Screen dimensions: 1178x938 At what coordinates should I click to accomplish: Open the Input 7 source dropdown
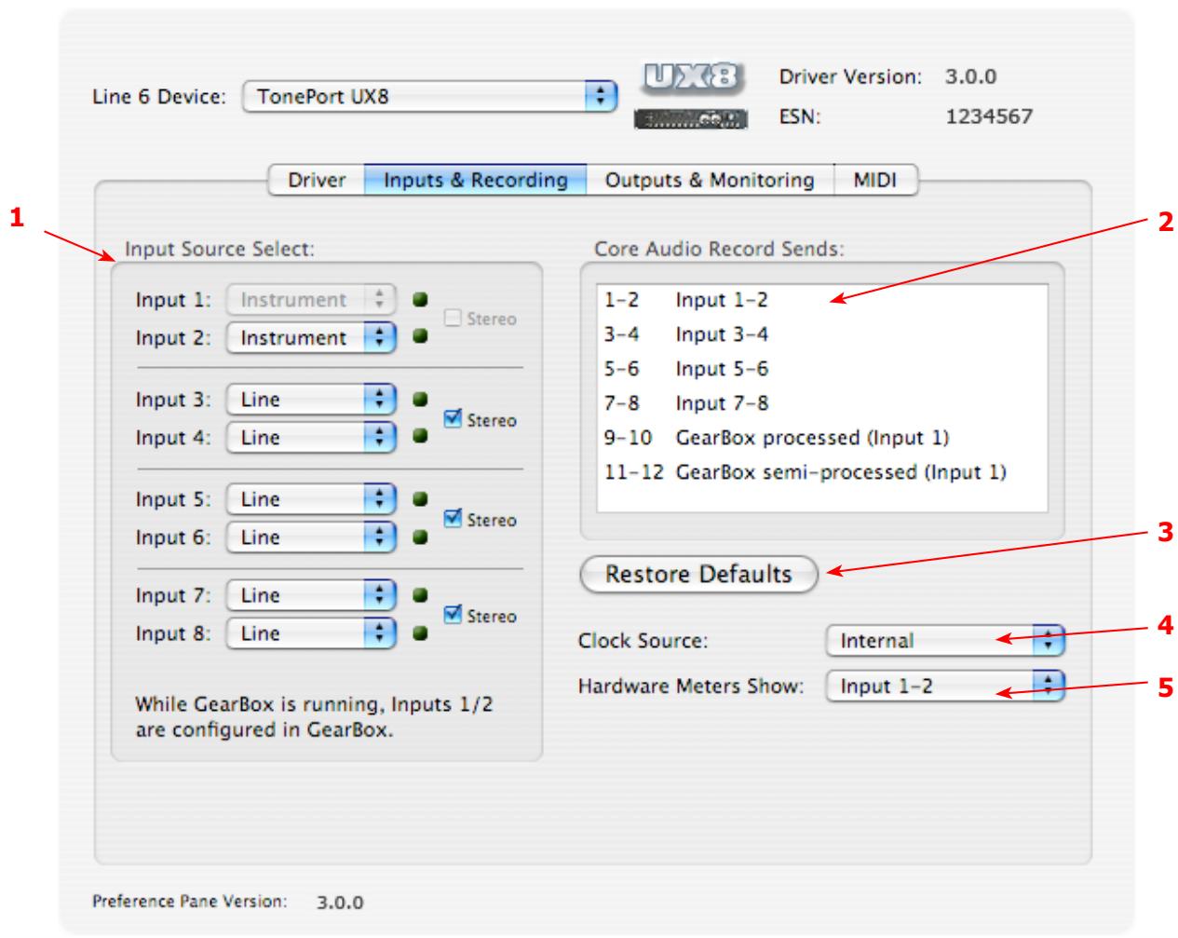pyautogui.click(x=312, y=595)
